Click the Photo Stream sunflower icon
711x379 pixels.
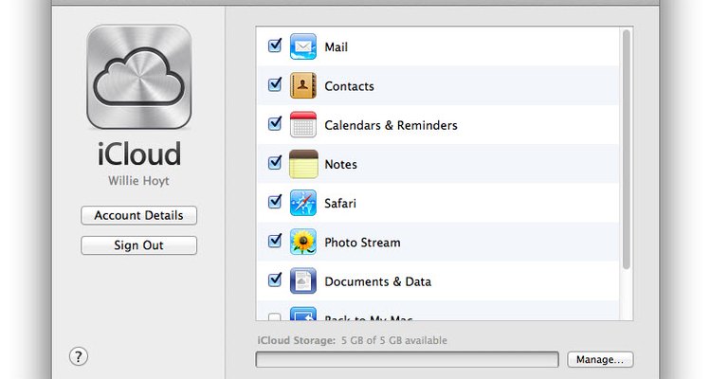click(x=303, y=242)
